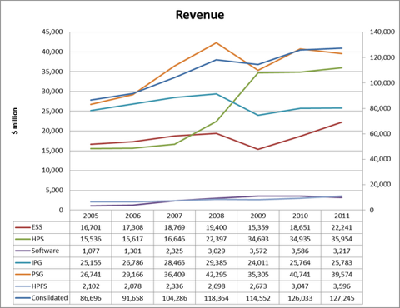Click Software 2005 value 1,077
This screenshot has height=308, width=400.
click(91, 251)
